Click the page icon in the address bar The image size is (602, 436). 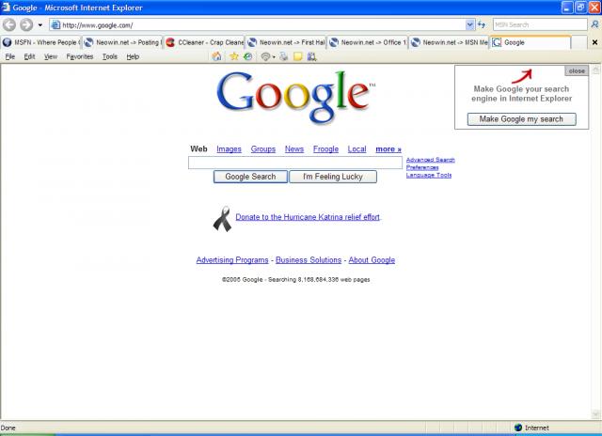tap(55, 25)
